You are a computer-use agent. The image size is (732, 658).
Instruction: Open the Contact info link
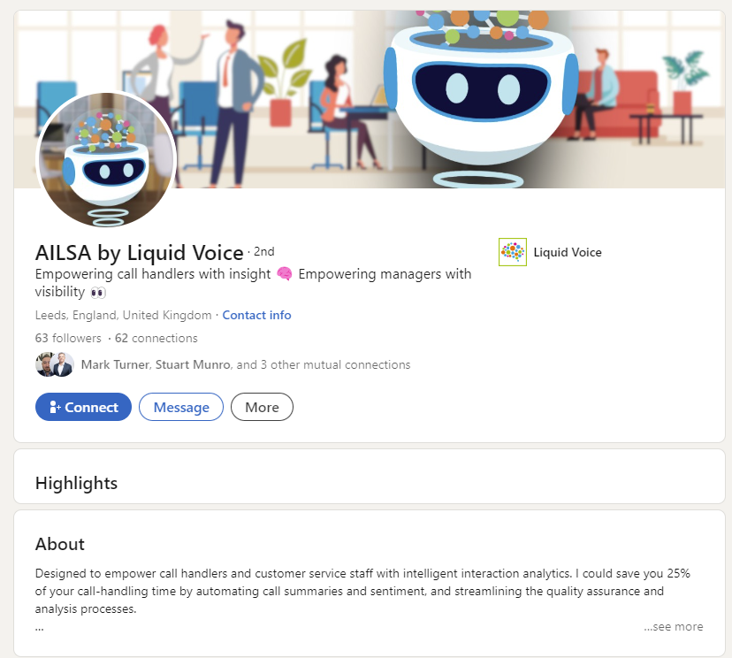[x=256, y=315]
